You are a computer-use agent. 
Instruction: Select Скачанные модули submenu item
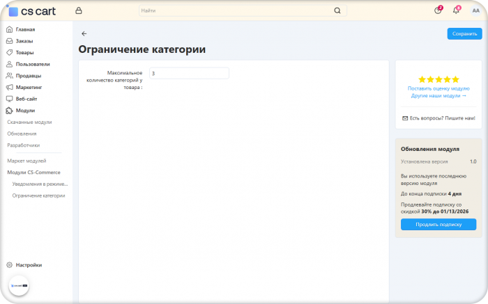click(29, 122)
